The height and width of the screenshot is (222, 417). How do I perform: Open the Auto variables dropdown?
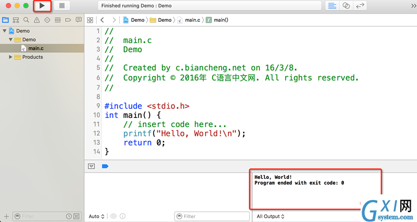(96, 216)
